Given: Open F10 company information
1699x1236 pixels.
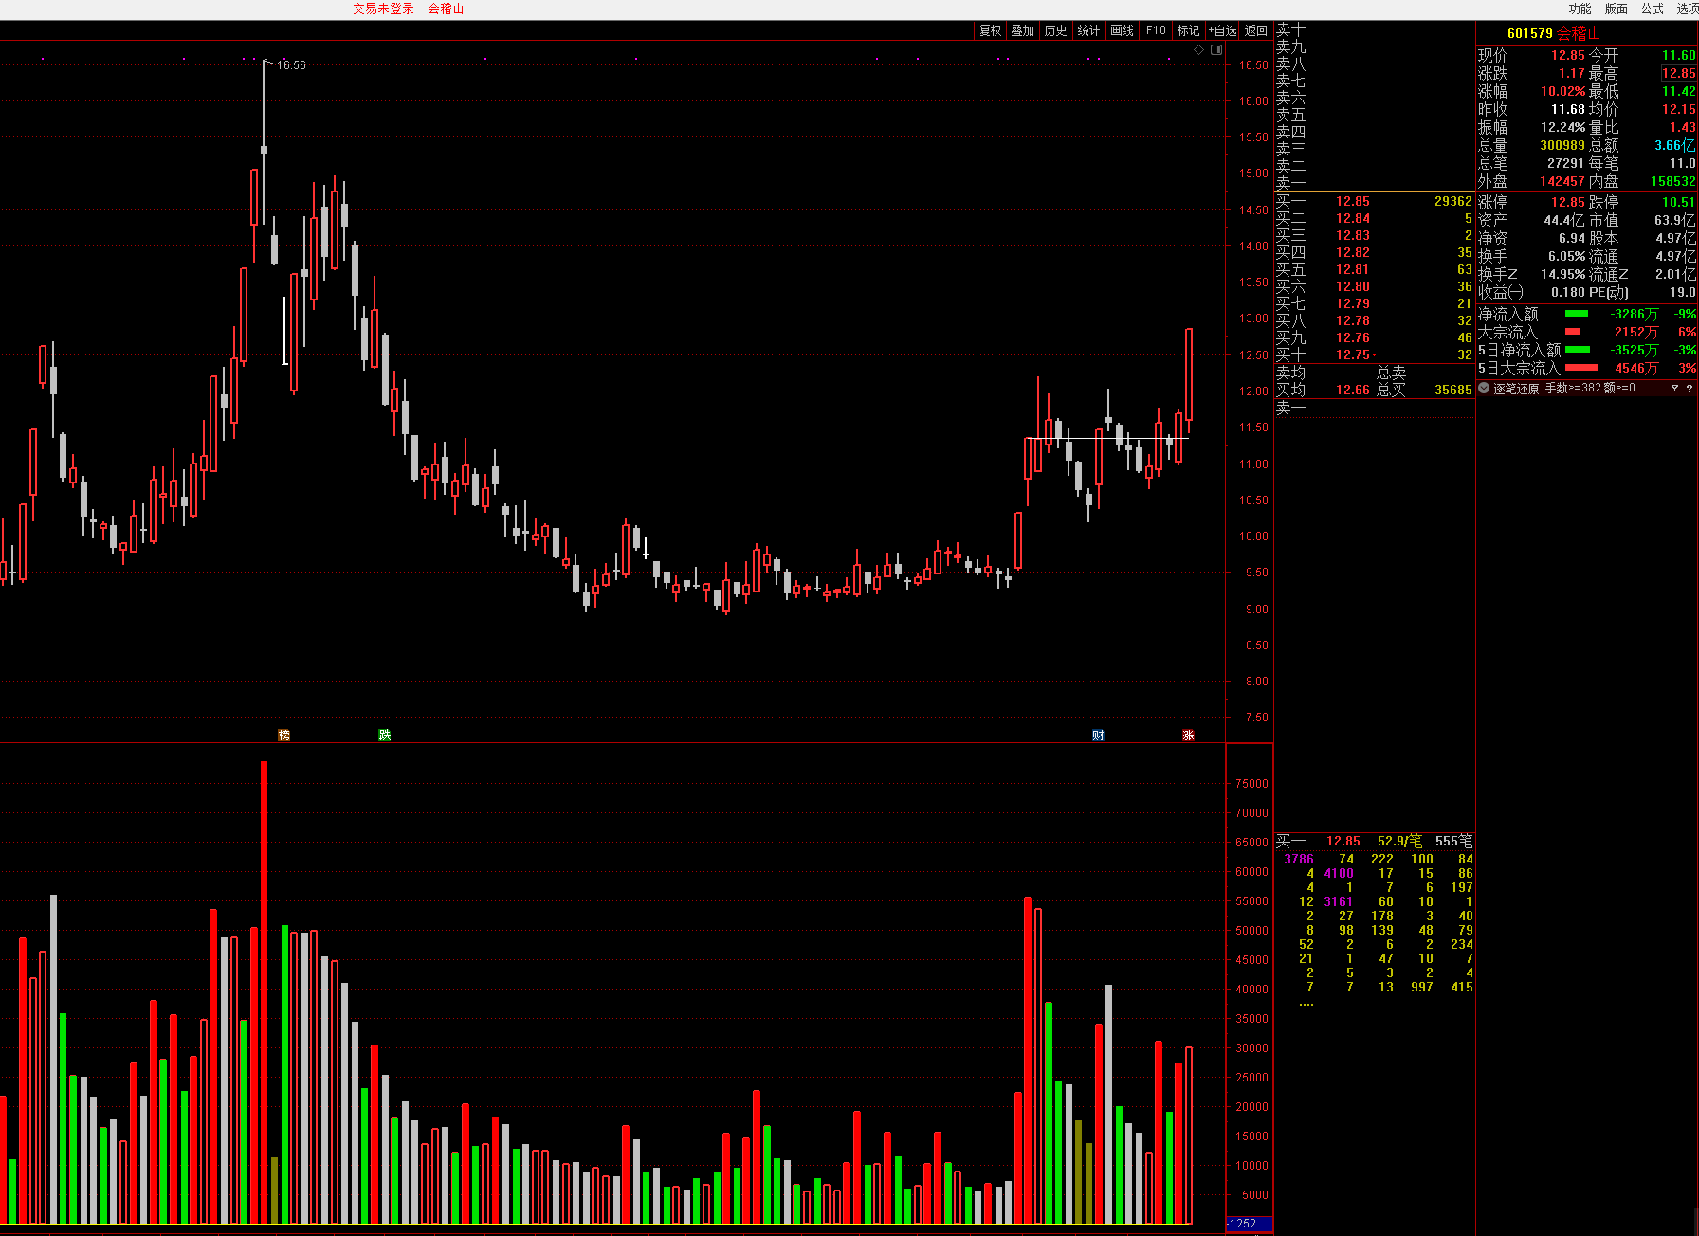Looking at the screenshot, I should 1156,30.
